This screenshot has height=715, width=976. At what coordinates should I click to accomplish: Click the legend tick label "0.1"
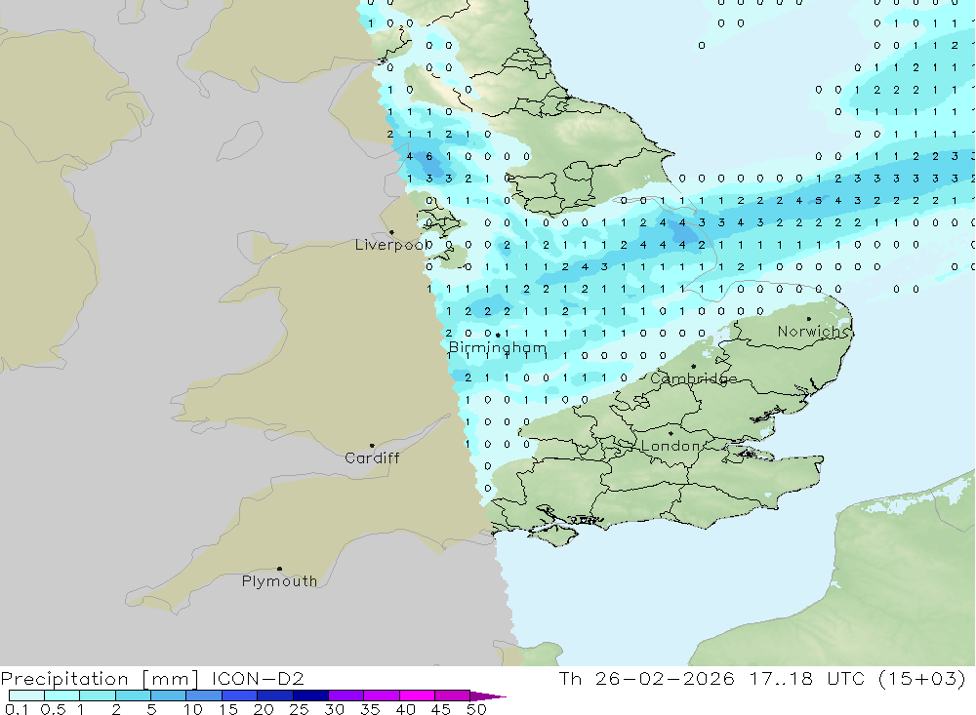point(17,709)
